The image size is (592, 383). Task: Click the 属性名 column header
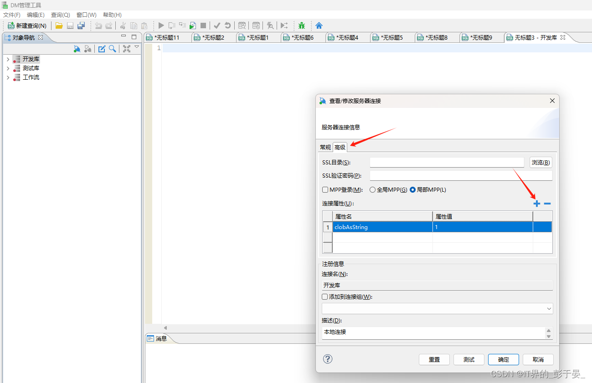click(x=382, y=216)
